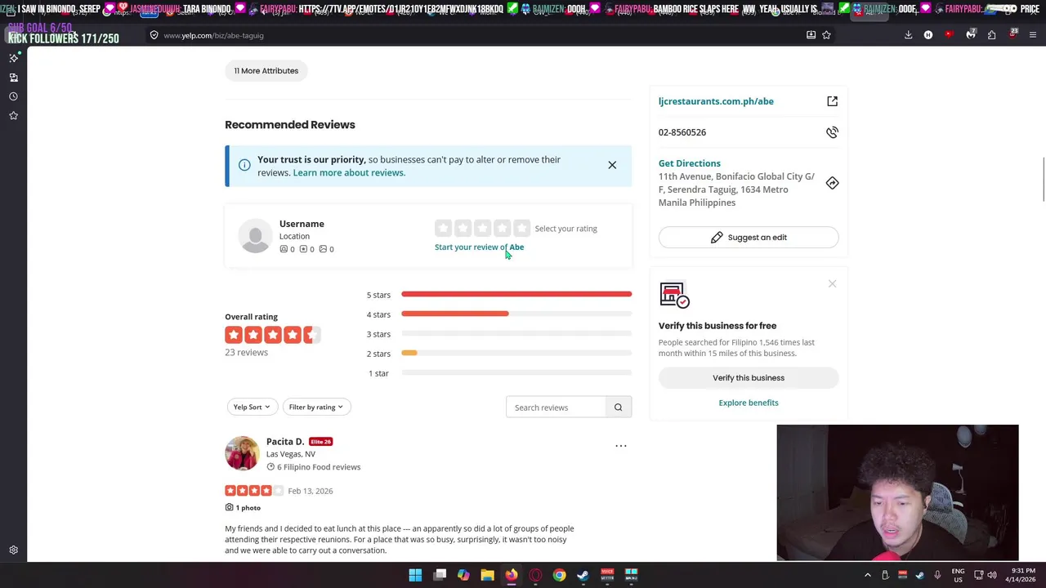Click the magnifier search button in Search reviews
Screen dimensions: 1046x588
coord(619,408)
